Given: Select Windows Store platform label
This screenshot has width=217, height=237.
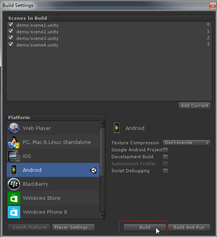Looking at the screenshot, I should [x=42, y=198].
